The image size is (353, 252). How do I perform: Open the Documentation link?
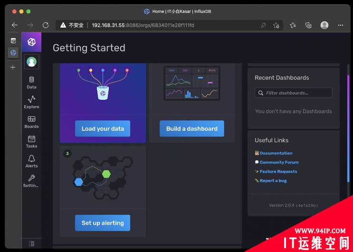276,153
